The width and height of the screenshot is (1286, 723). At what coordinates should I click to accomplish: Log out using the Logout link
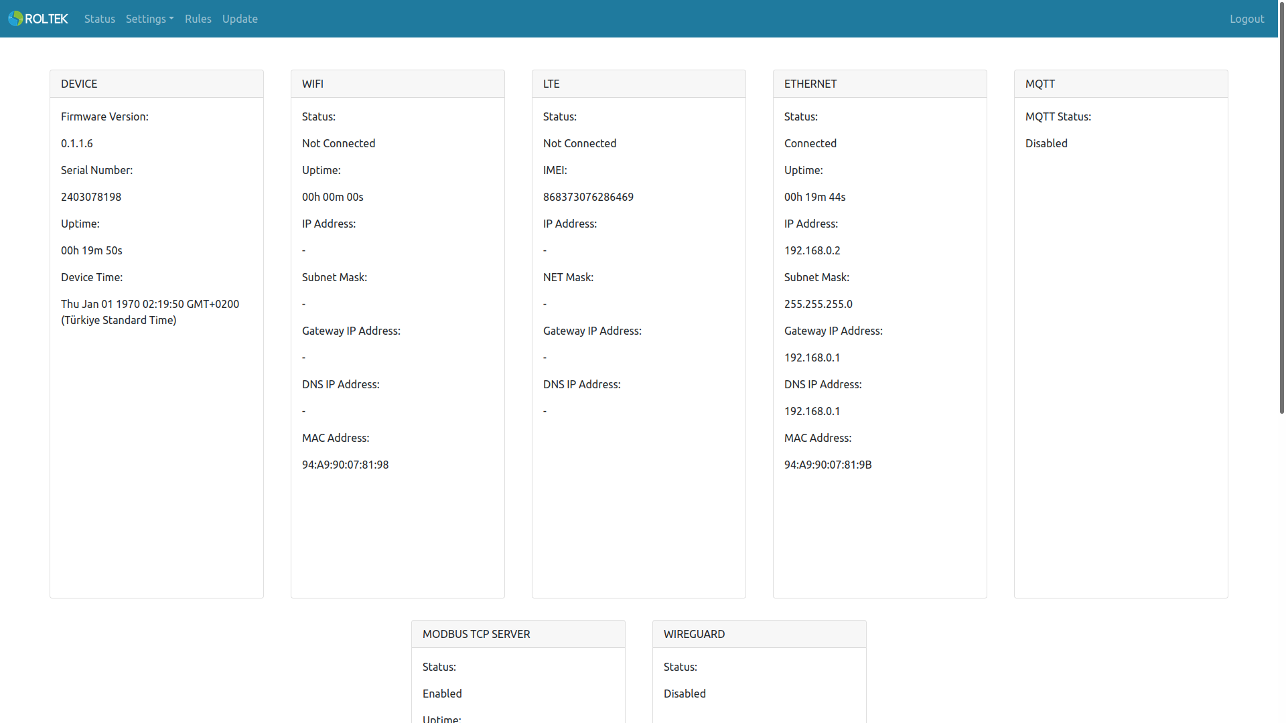pyautogui.click(x=1247, y=19)
